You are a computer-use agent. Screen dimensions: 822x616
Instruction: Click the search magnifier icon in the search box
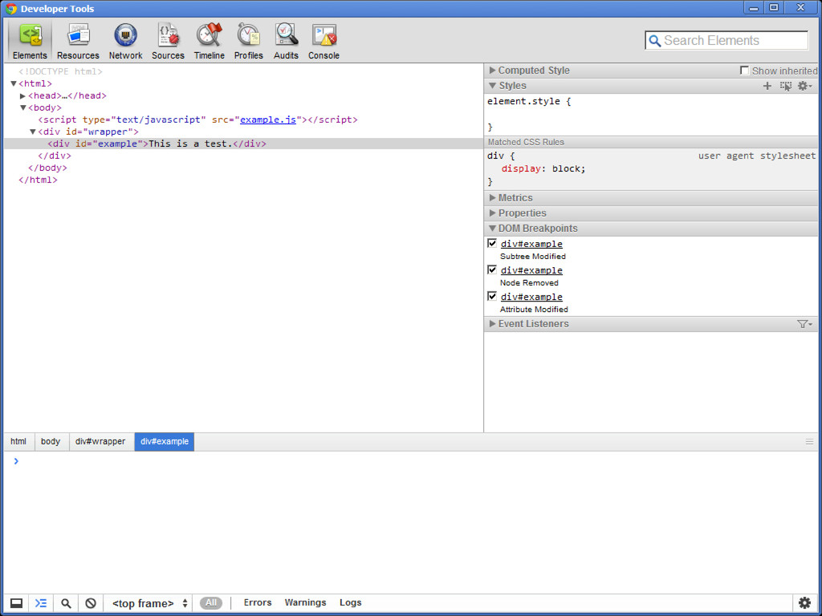click(x=654, y=41)
